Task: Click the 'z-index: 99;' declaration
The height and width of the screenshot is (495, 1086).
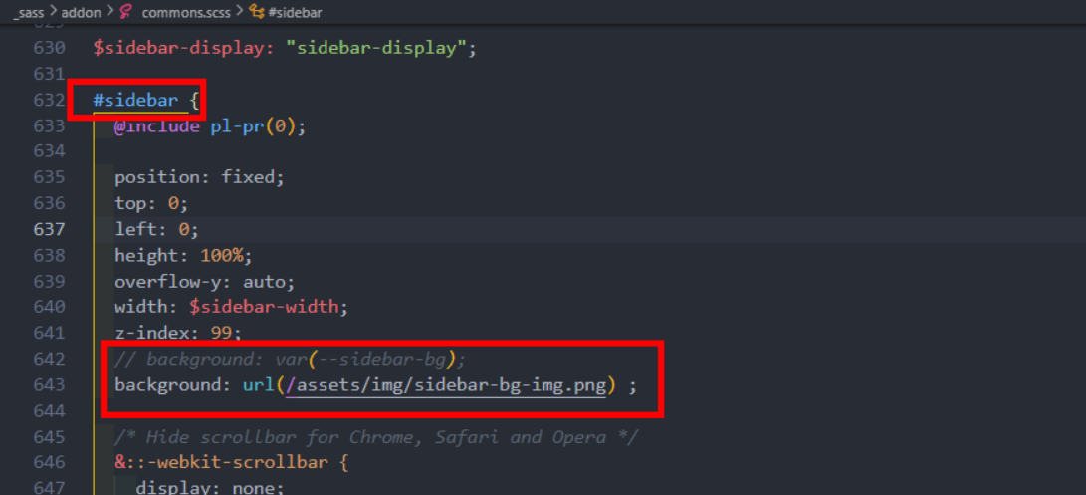Action: pyautogui.click(x=178, y=334)
